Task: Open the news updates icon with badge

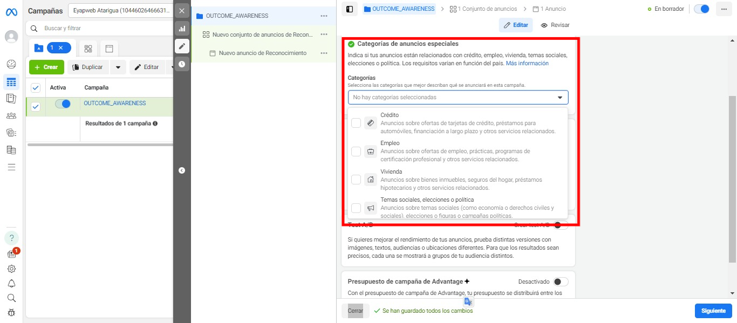Action: 11,254
